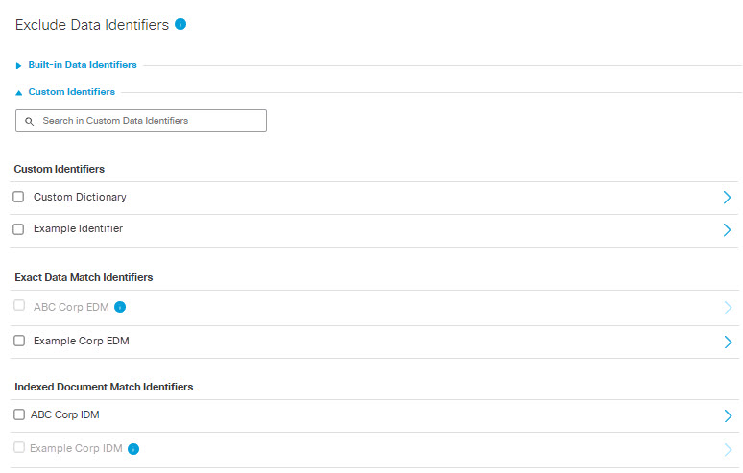Check the Custom Dictionary checkbox
The height and width of the screenshot is (473, 743).
18,197
